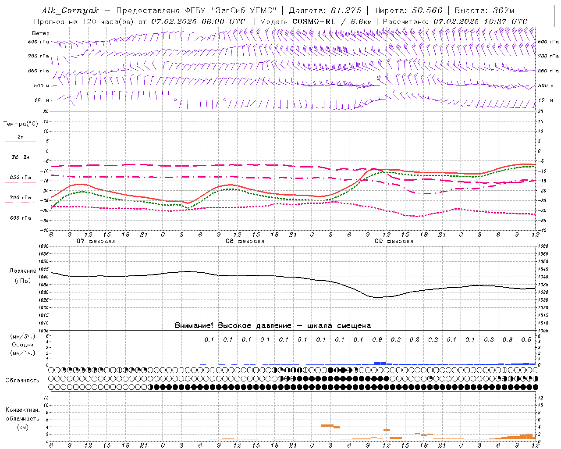561x449 pixels.
Task: Select the Облачность cloud cover label
Action: 22,380
